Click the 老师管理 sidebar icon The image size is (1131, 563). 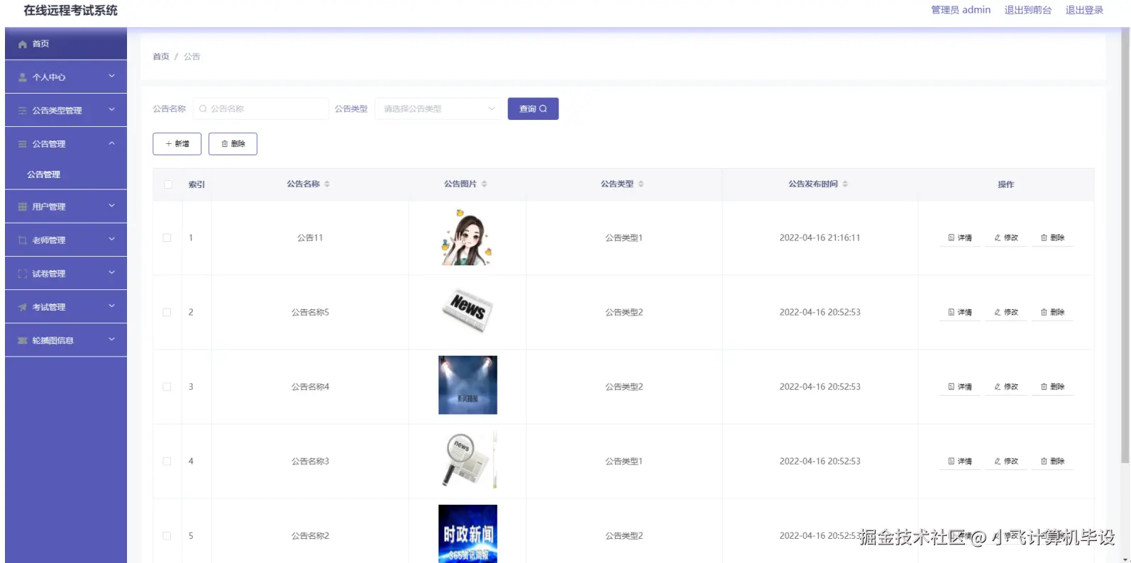tap(23, 240)
